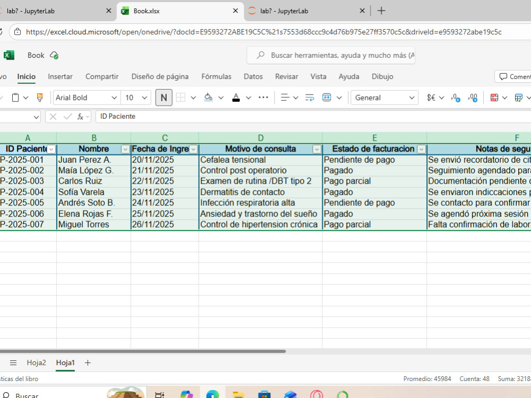Select column D header
Viewport: 531px width, 398px height.
(x=260, y=138)
